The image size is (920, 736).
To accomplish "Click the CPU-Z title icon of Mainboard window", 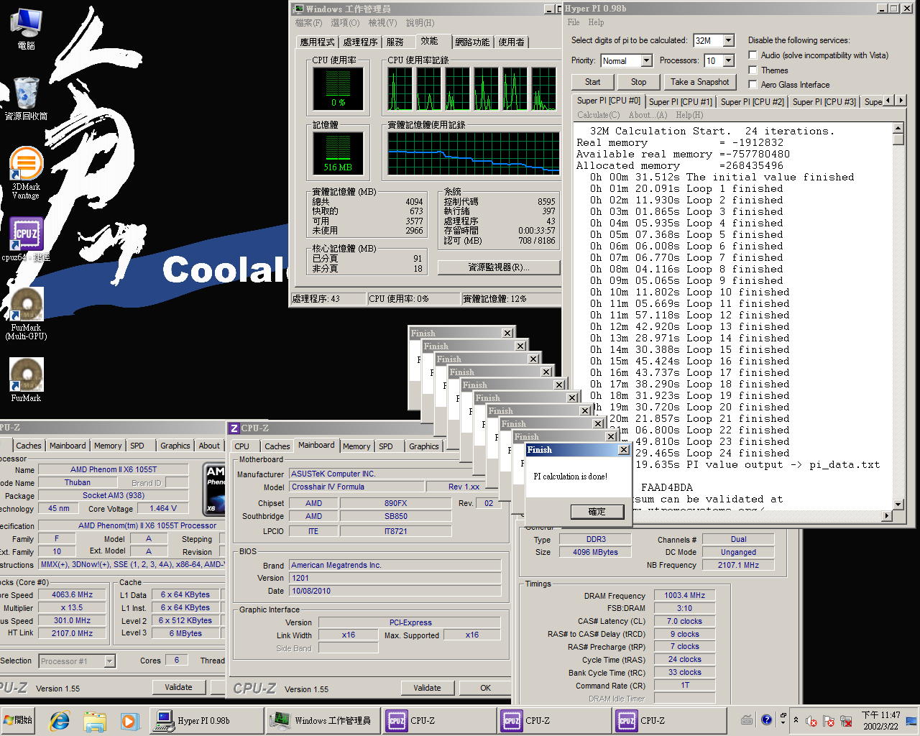I will click(x=234, y=428).
